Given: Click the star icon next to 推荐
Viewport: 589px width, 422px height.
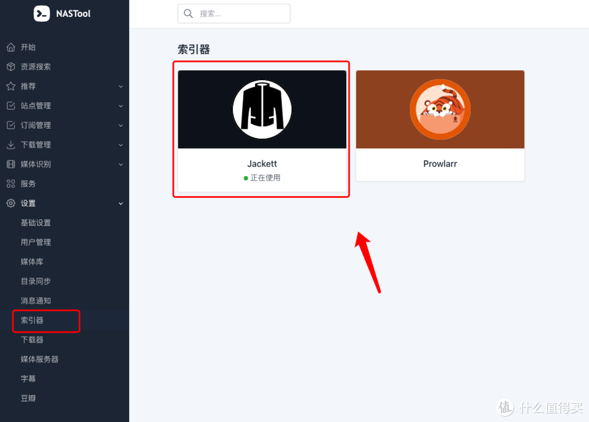Looking at the screenshot, I should 11,87.
